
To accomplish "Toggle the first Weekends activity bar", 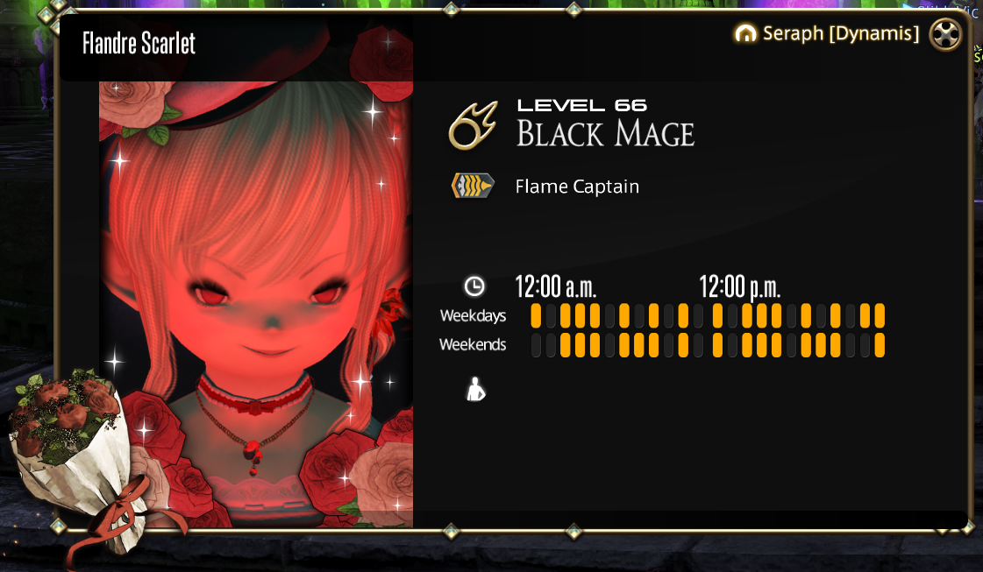I will 536,345.
